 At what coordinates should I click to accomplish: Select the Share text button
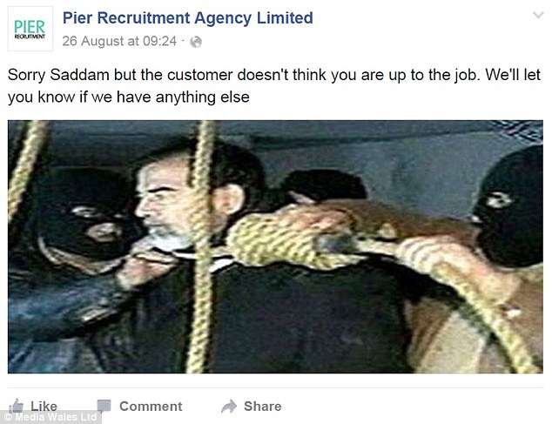[263, 407]
